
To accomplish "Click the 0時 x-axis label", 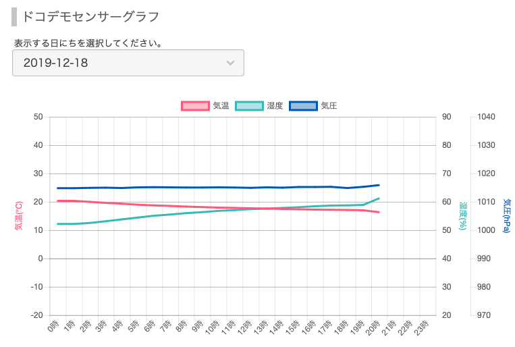I will [53, 327].
